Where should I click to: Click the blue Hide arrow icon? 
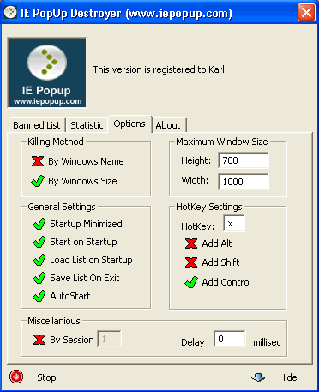click(x=258, y=377)
